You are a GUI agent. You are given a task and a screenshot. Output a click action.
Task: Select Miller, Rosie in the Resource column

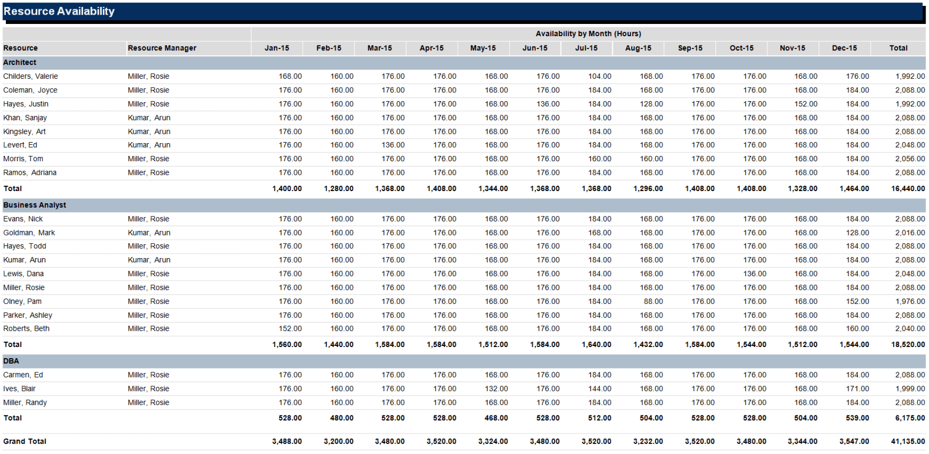coord(24,287)
